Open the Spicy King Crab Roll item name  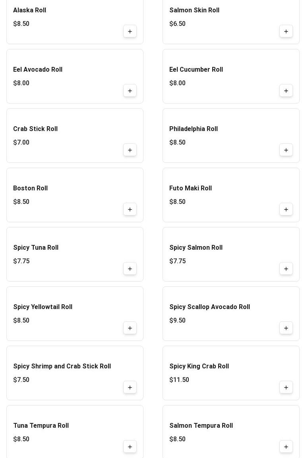(x=199, y=366)
